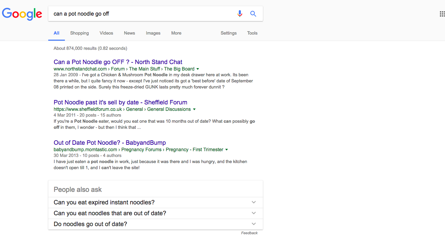
Task: Click the 'People also ask' heading
Action: pos(78,189)
